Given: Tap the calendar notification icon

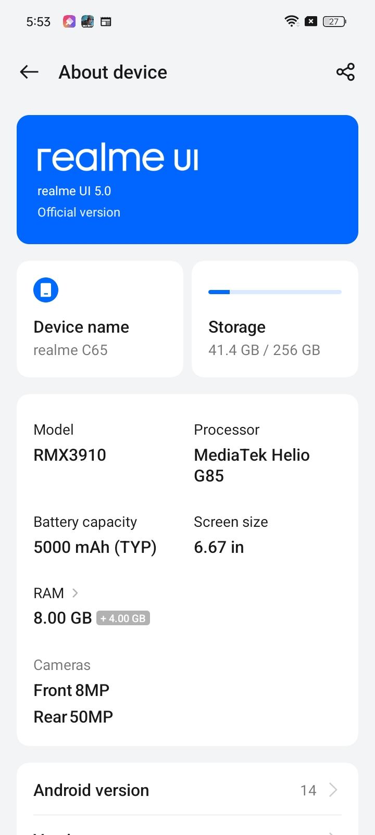Looking at the screenshot, I should click(x=106, y=21).
